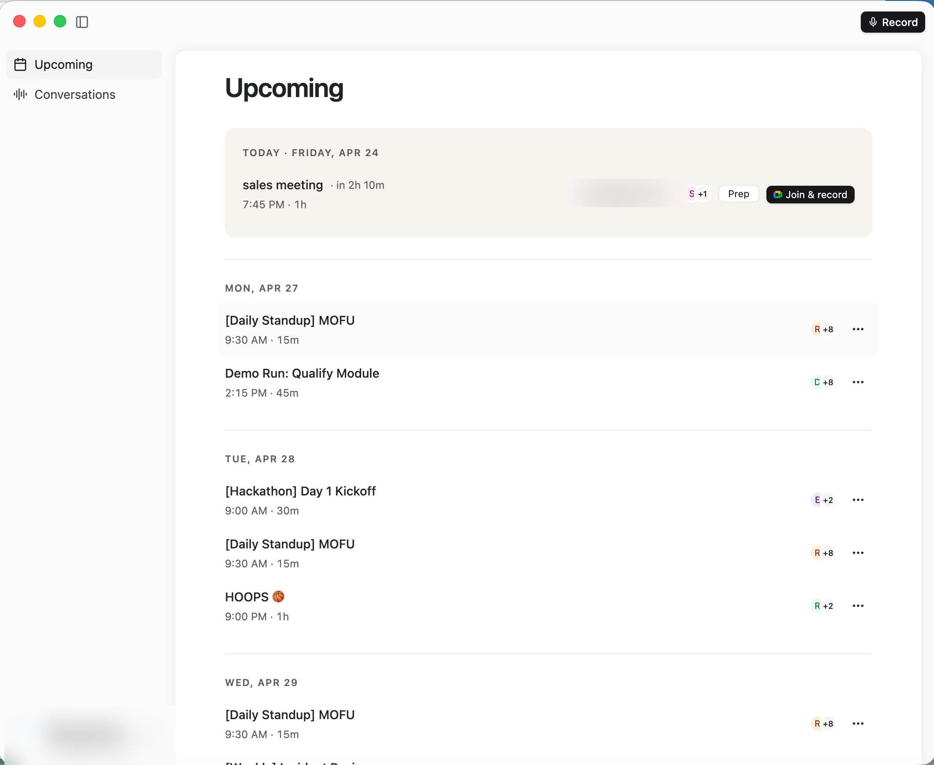View attendees D +8 of Demo Run
This screenshot has height=765, width=934.
click(x=823, y=382)
